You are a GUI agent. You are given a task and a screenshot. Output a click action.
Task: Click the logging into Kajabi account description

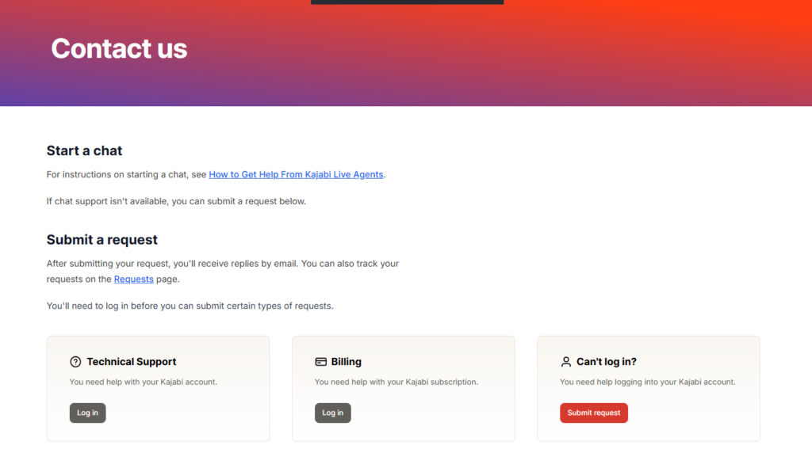click(x=648, y=382)
